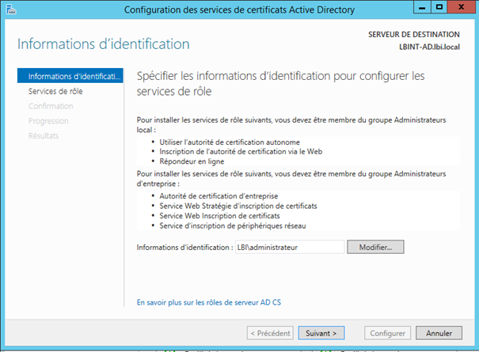The height and width of the screenshot is (352, 479).
Task: Open the Confirmation step in the sidebar
Action: (x=51, y=106)
